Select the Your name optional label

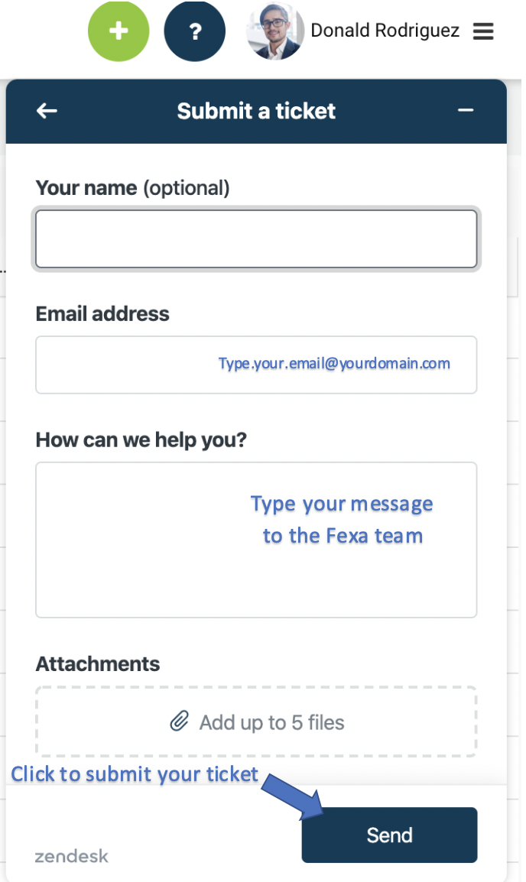[134, 187]
